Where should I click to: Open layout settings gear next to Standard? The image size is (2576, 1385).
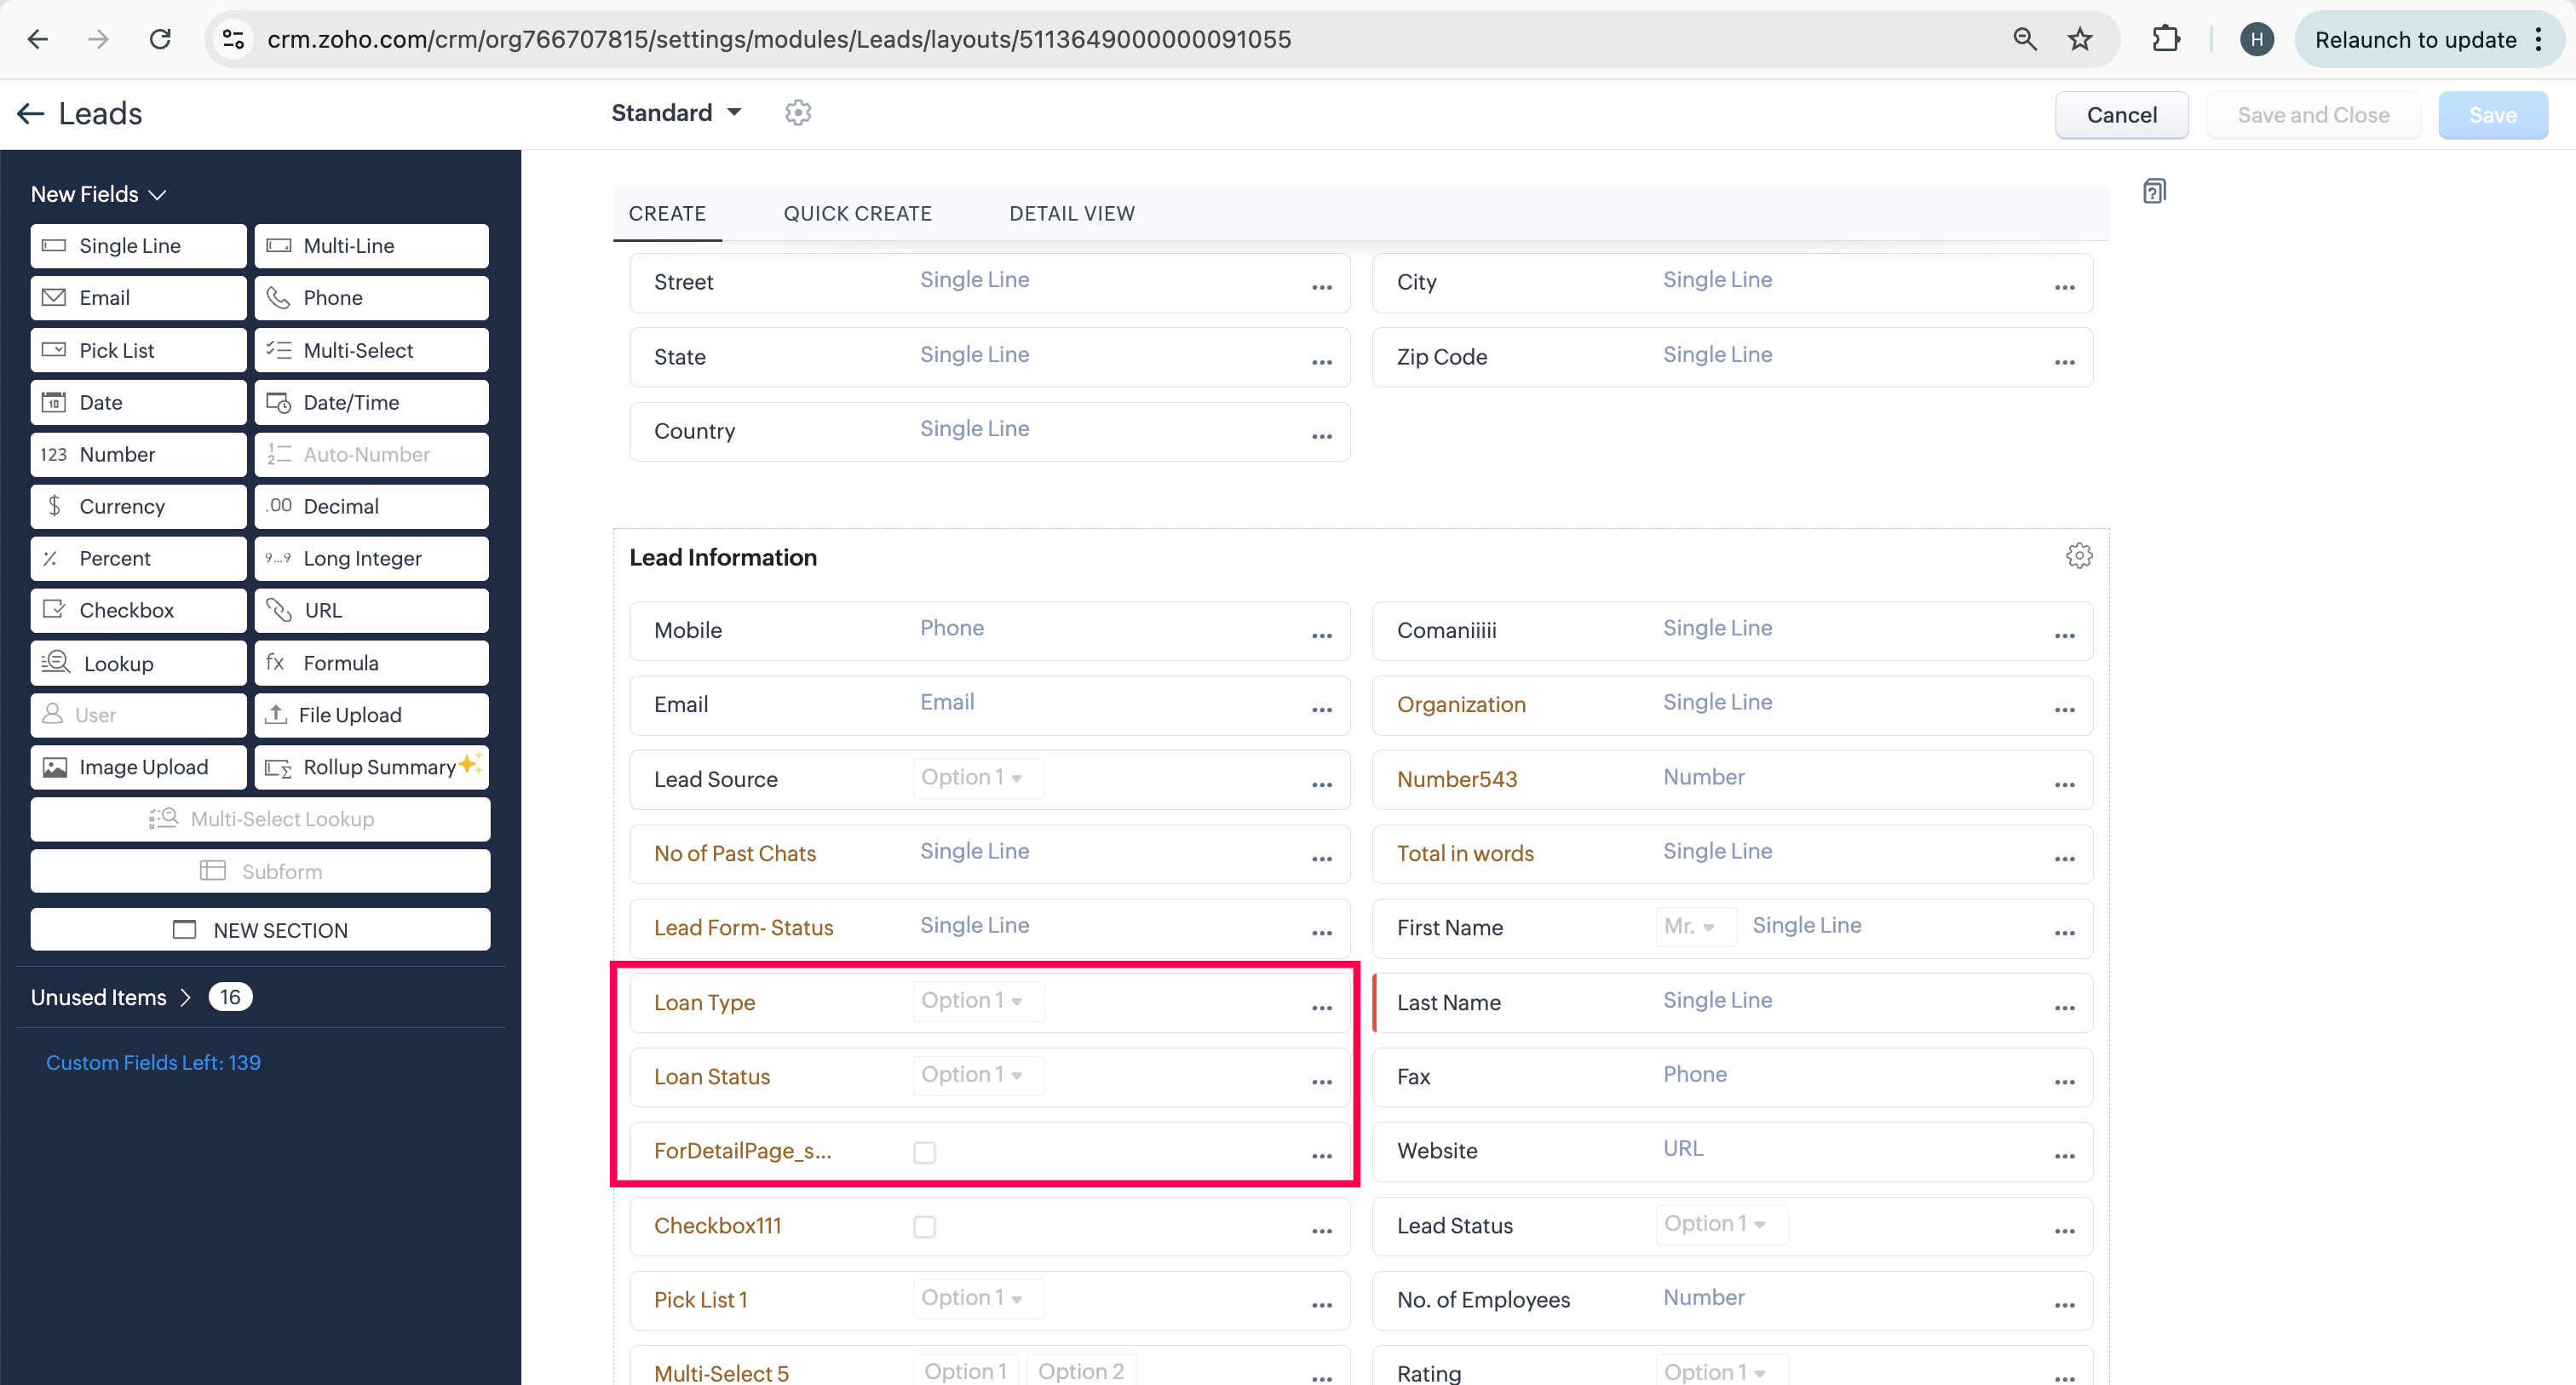pyautogui.click(x=797, y=113)
